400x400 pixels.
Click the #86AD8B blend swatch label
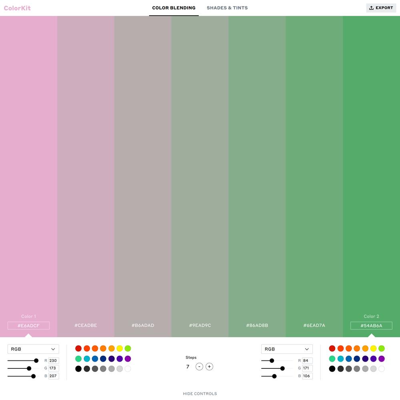[x=257, y=325]
